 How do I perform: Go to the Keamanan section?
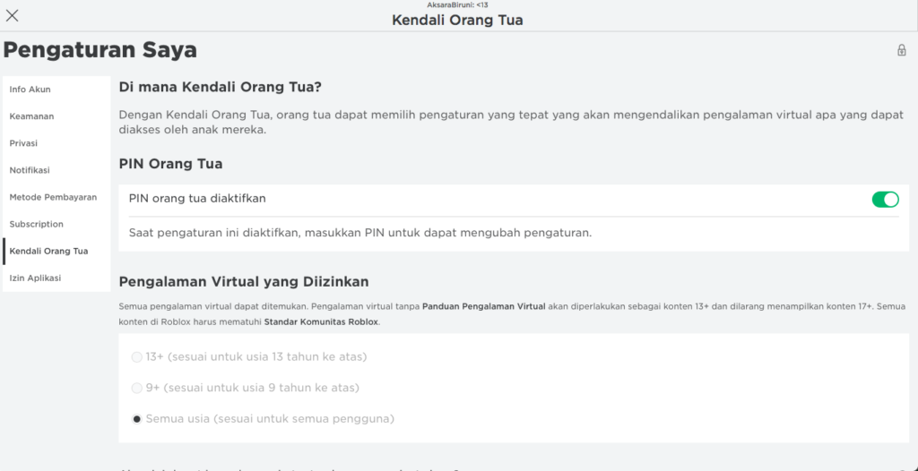coord(32,116)
